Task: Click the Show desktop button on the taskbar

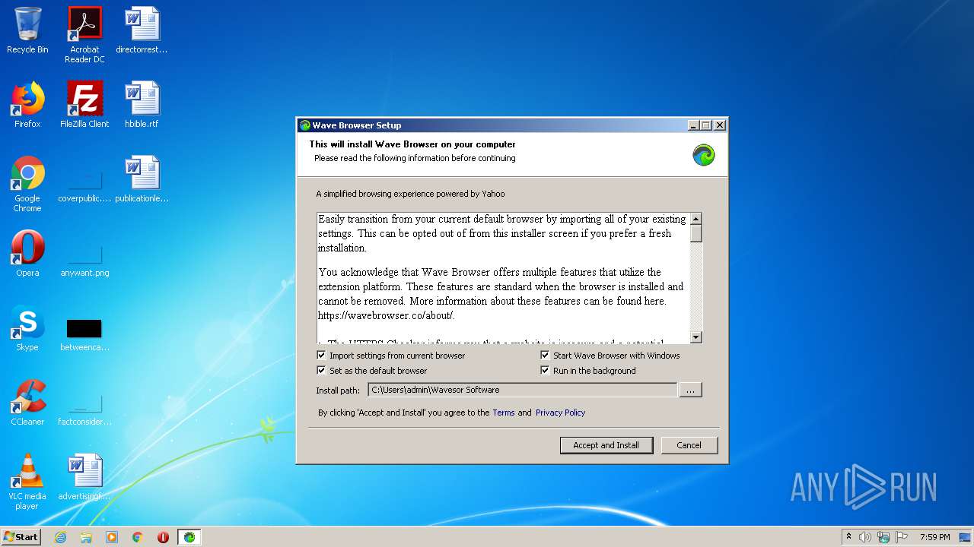Action: (966, 537)
